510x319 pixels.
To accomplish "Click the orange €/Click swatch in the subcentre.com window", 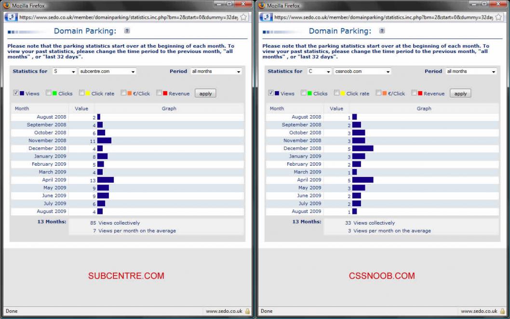I will [x=130, y=93].
